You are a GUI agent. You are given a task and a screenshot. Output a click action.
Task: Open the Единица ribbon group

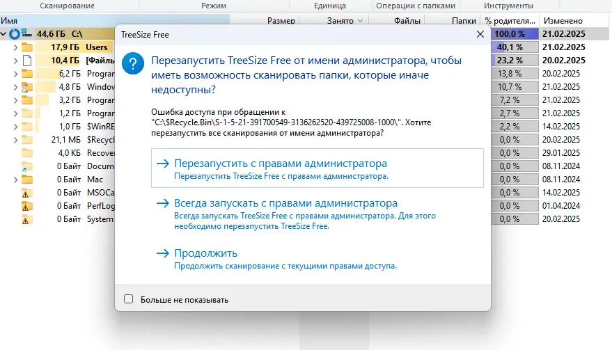point(330,6)
